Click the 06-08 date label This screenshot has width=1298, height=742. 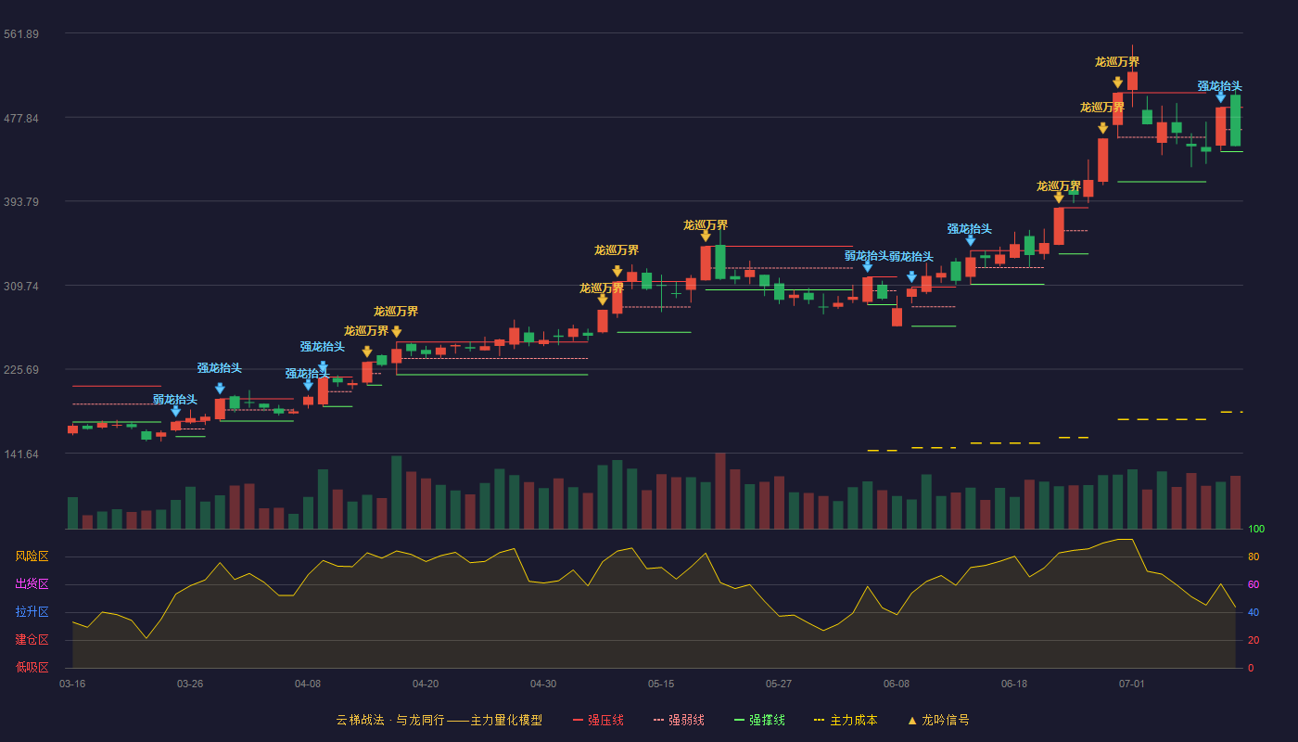pos(897,684)
